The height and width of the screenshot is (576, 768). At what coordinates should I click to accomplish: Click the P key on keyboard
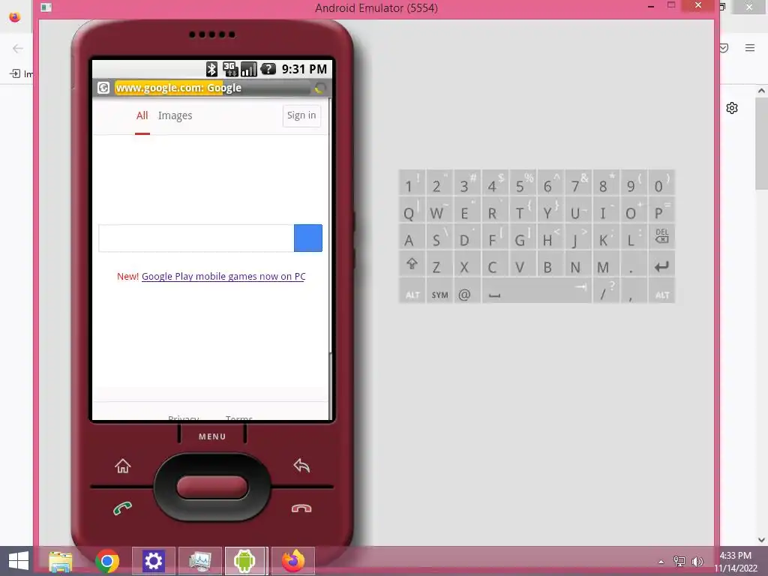click(x=661, y=210)
